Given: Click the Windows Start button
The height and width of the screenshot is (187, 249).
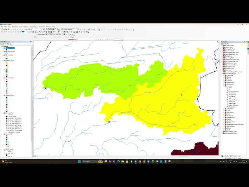Looking at the screenshot, I should 79,161.
